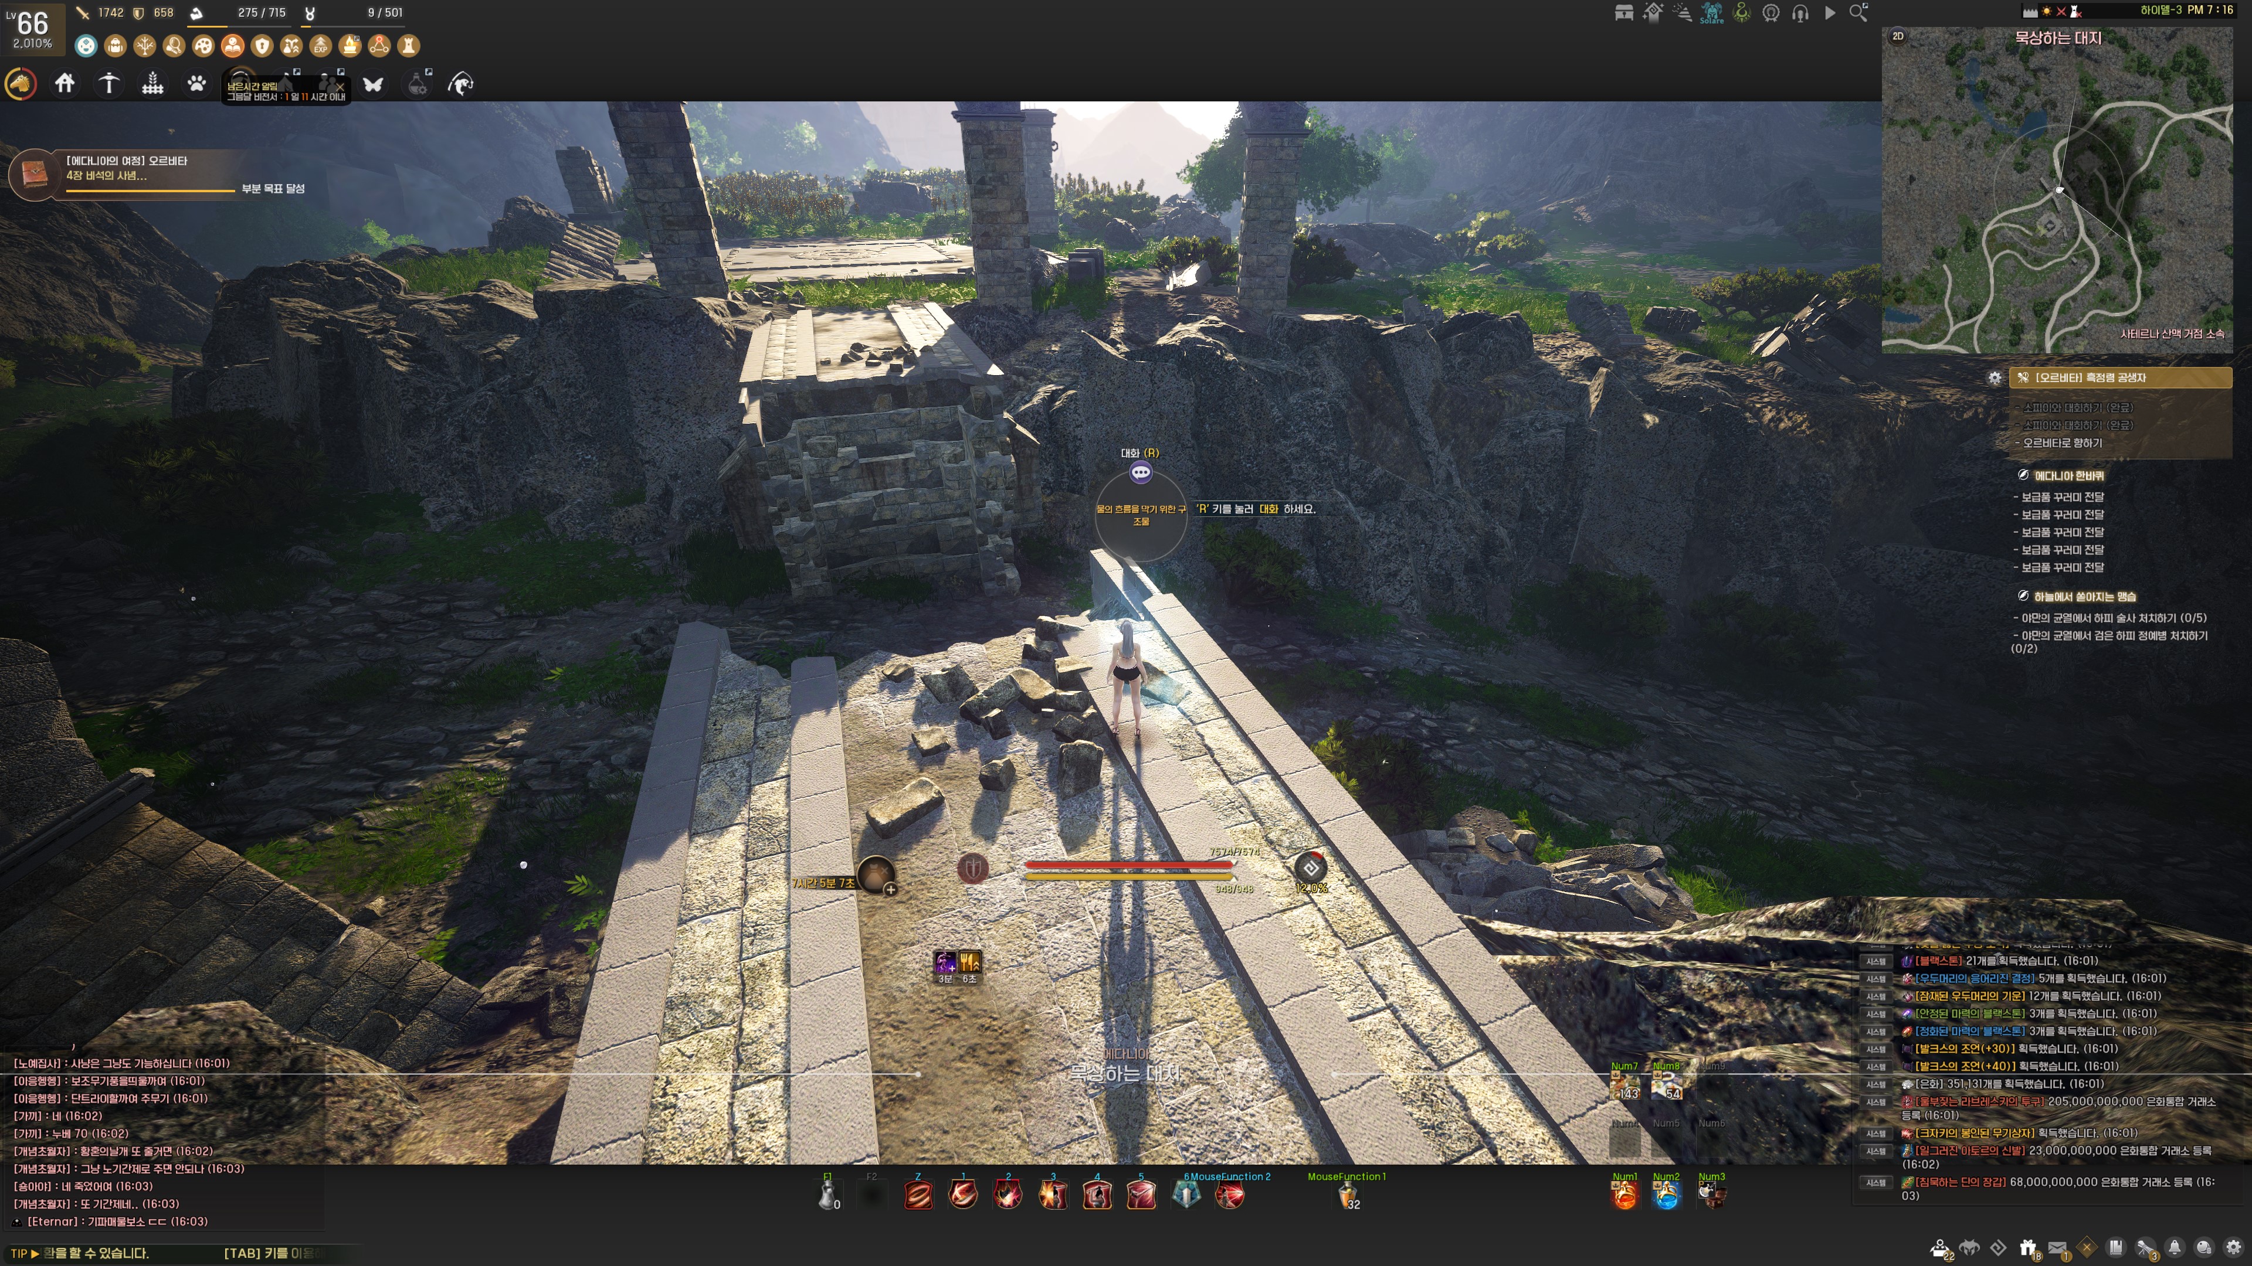This screenshot has height=1266, width=2252.
Task: Open quest widget settings gear
Action: [x=1994, y=378]
